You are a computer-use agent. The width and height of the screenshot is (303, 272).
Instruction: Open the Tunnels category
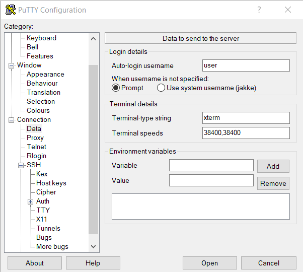(48, 228)
